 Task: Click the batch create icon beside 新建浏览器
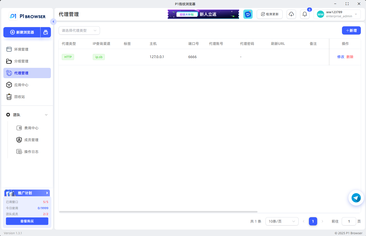tap(46, 32)
